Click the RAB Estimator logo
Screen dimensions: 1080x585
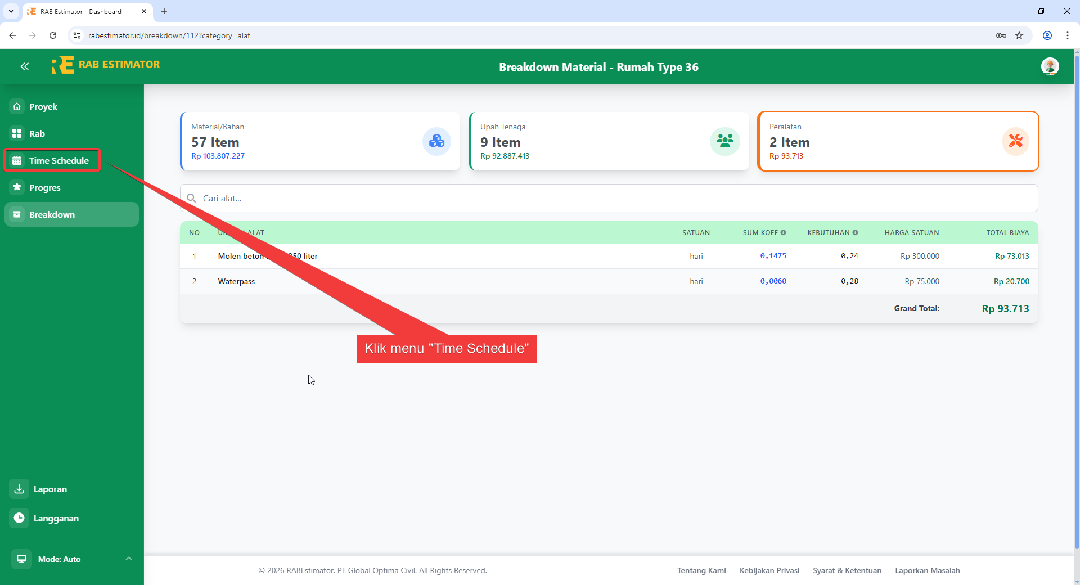[106, 65]
